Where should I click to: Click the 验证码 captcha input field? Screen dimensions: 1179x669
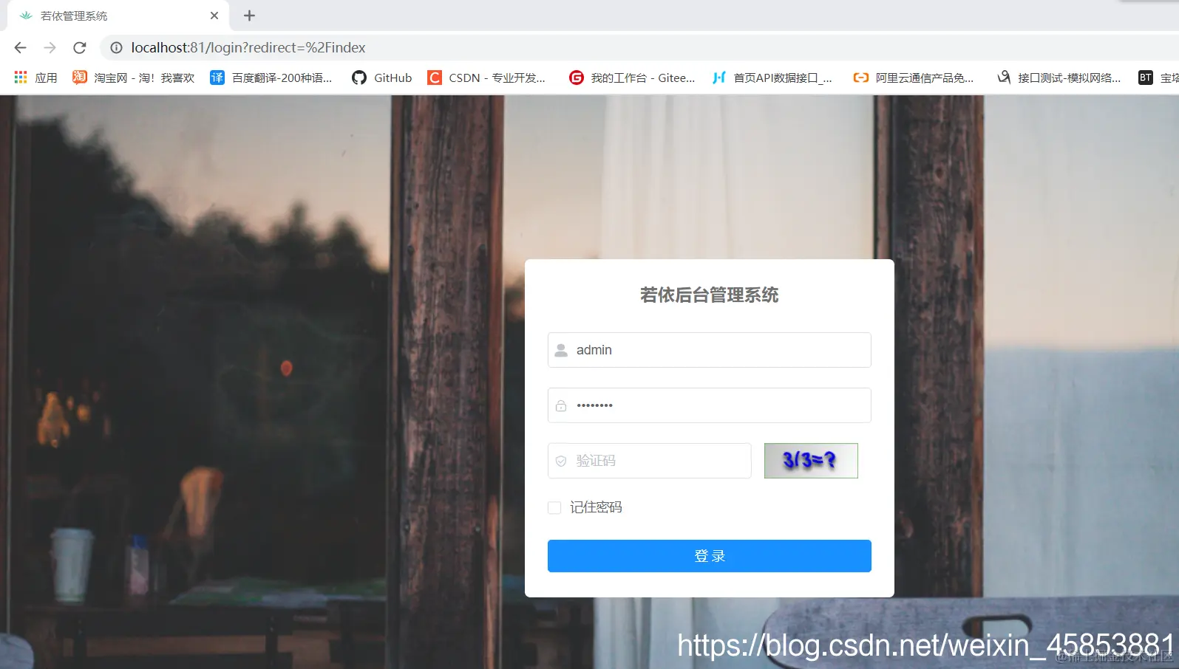[649, 461]
